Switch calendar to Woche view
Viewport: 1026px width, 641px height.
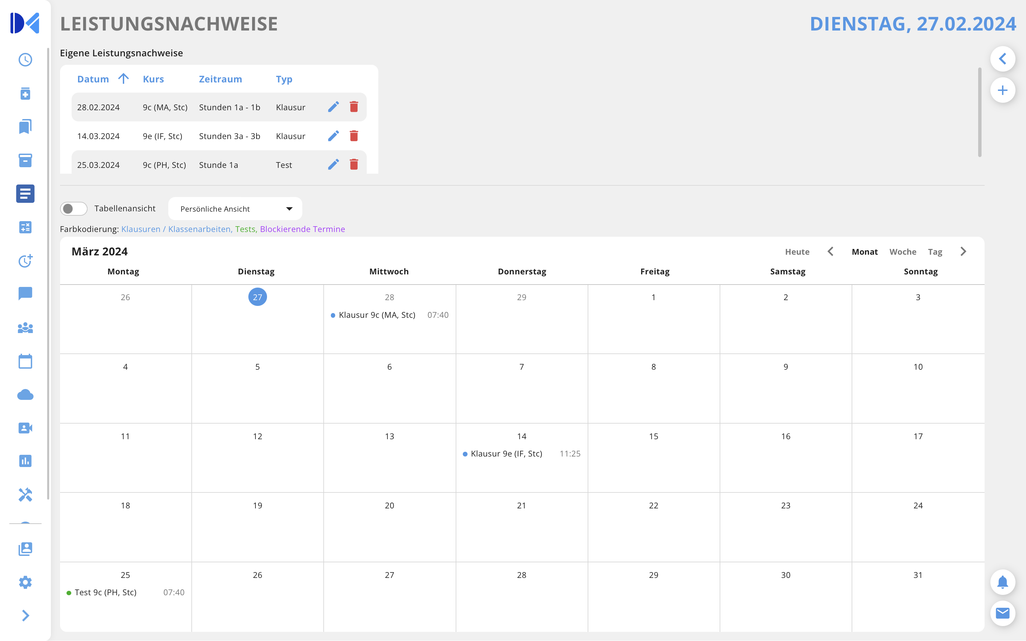902,252
